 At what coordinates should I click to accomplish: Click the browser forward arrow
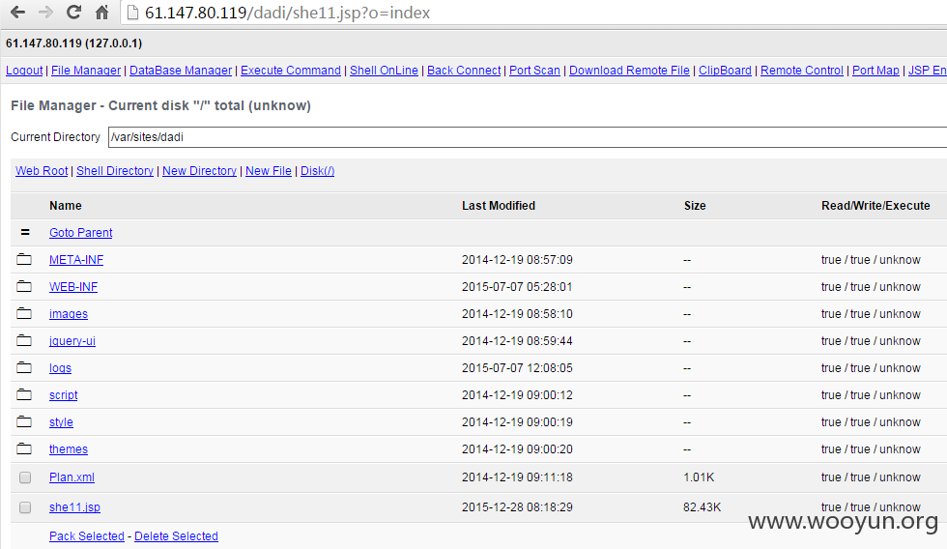(x=45, y=12)
